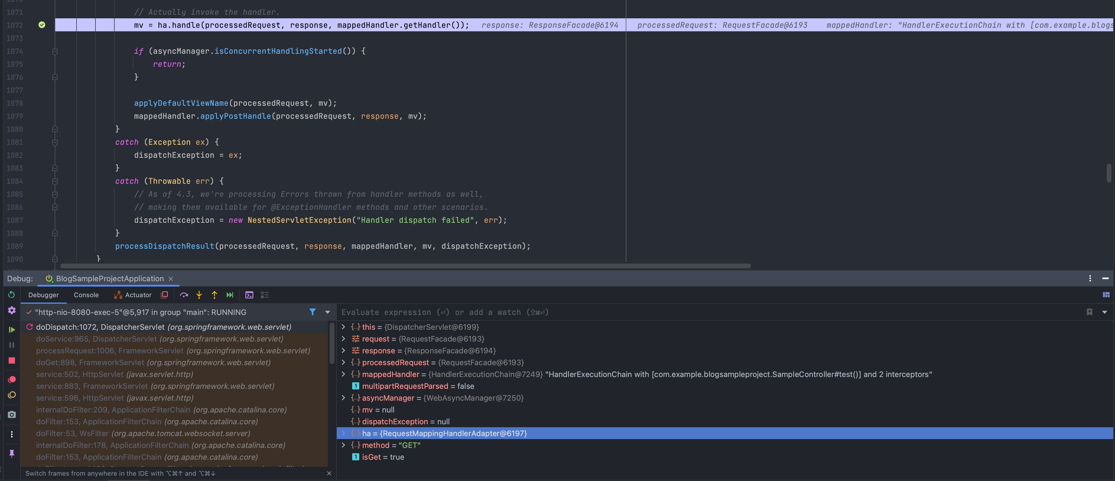The width and height of the screenshot is (1115, 481).
Task: Resume the program from the left toolbar
Action: 12,329
